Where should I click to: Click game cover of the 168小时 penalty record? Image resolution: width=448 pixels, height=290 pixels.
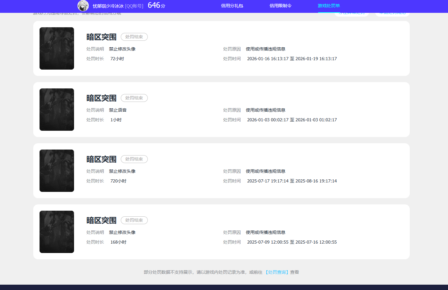click(x=57, y=232)
